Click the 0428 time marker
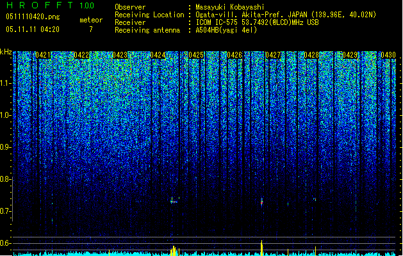403x256 pixels. pyautogui.click(x=311, y=55)
